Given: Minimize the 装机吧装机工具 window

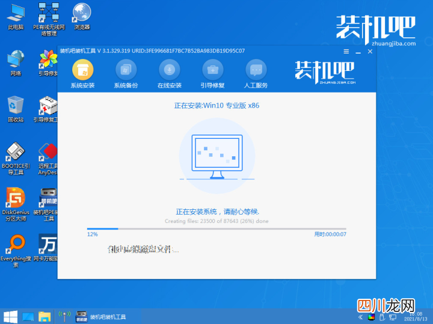Looking at the screenshot, I should [358, 52].
